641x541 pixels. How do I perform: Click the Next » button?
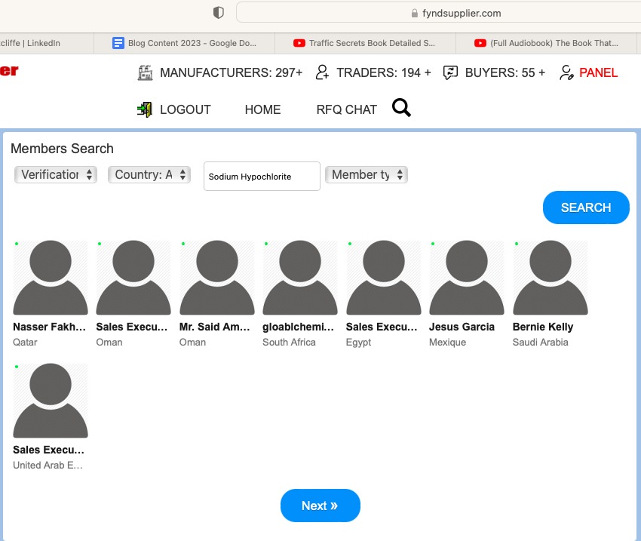click(x=320, y=506)
